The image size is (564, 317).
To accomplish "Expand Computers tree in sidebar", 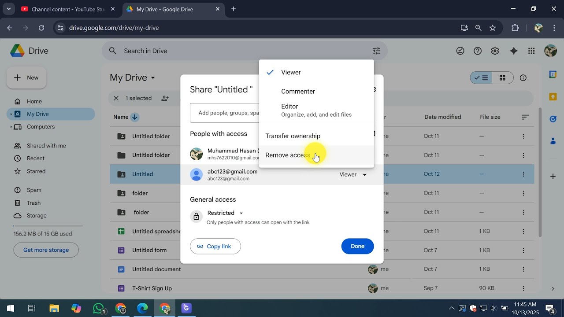I will click(x=11, y=127).
